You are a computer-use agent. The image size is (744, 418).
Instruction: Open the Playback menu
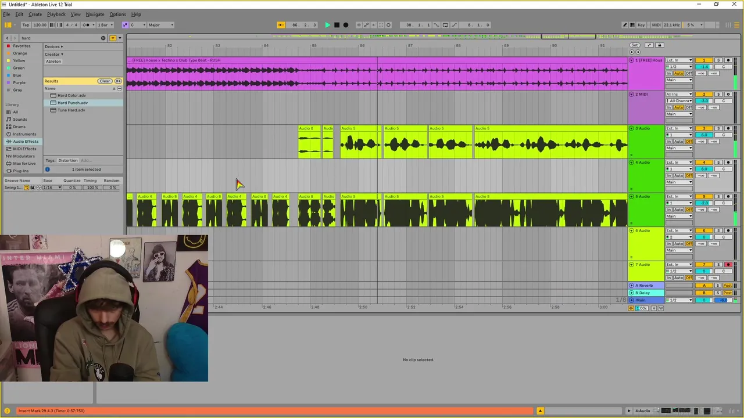56,14
